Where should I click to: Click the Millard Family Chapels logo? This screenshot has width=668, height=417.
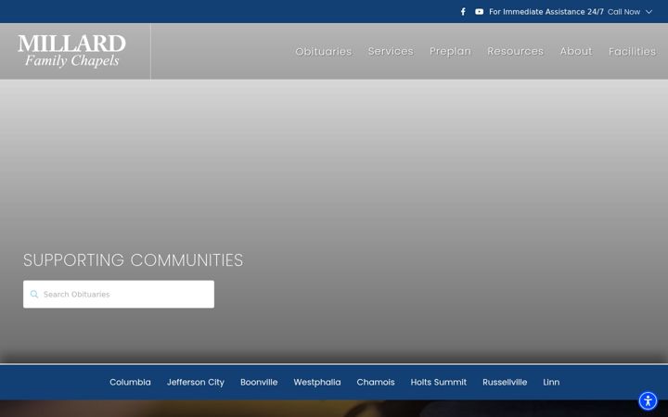(x=71, y=51)
